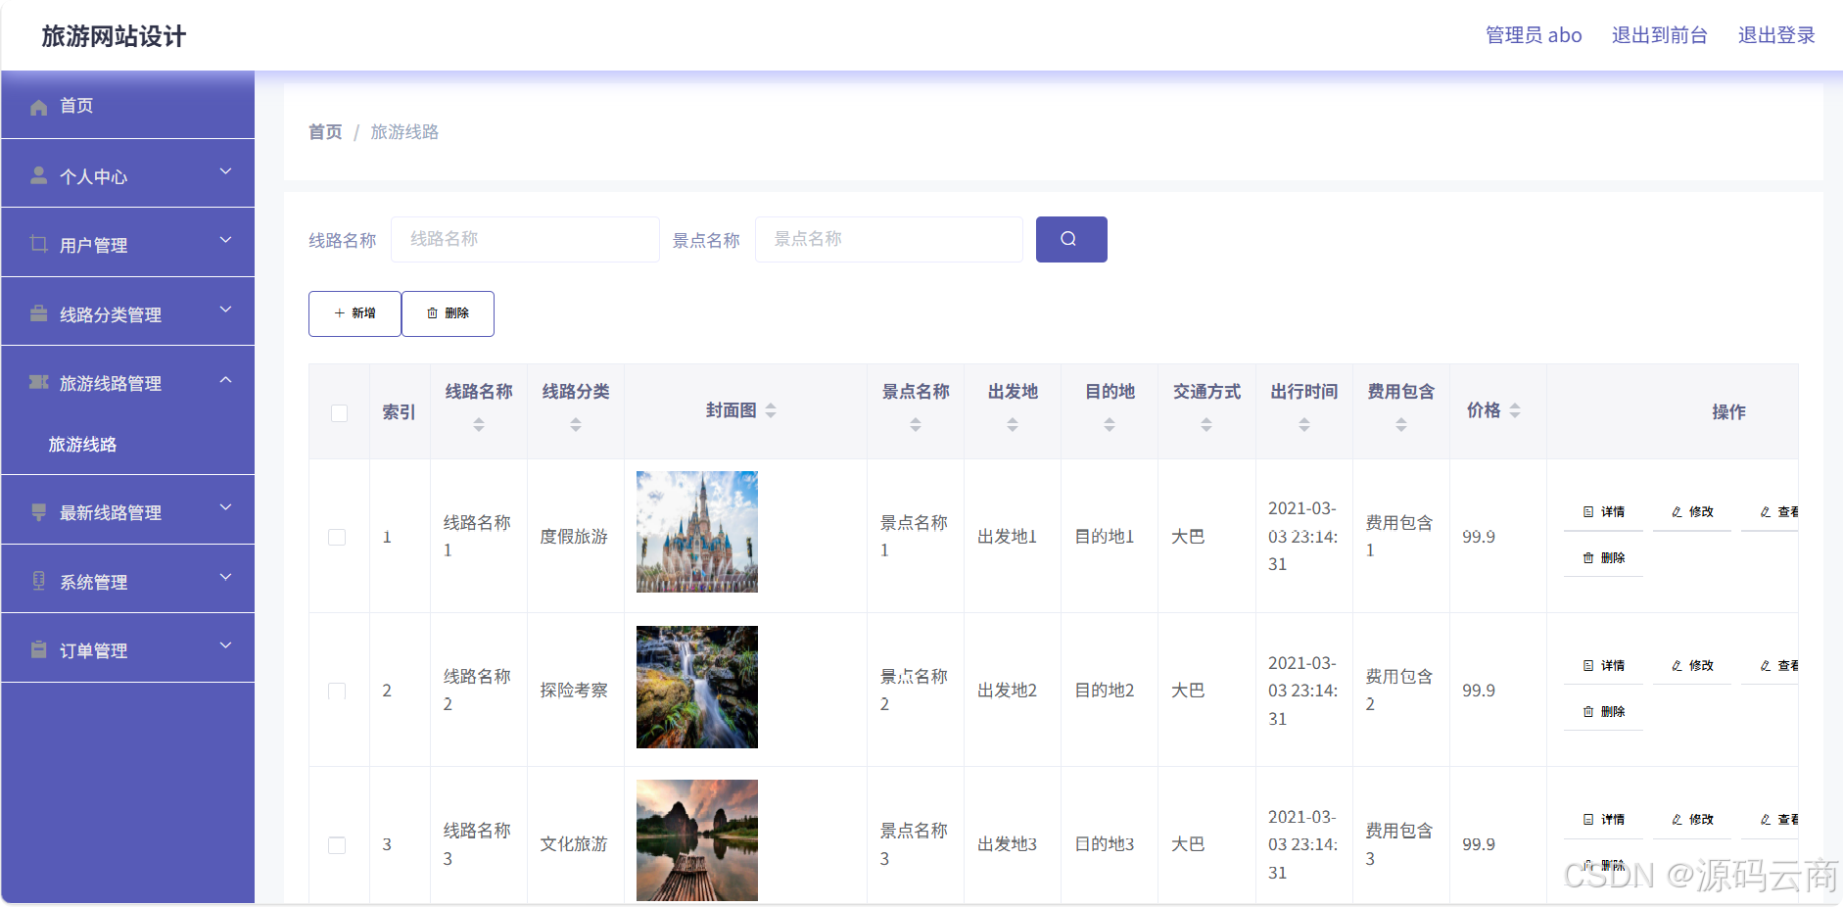Screen dimensions: 1843x907
Task: Expand 订单管理 using its chevron
Action: point(226,645)
